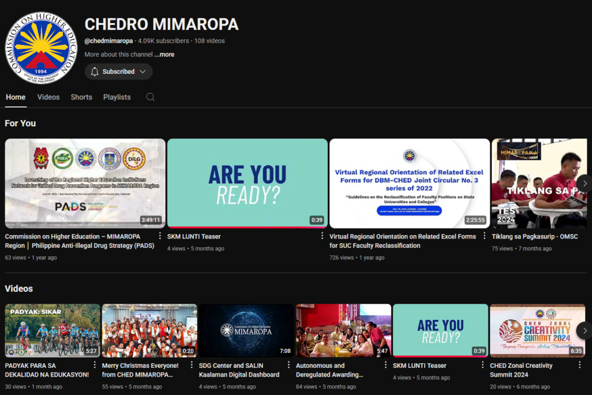
Task: Open Merry Christmas Everyone video title
Action: (140, 370)
